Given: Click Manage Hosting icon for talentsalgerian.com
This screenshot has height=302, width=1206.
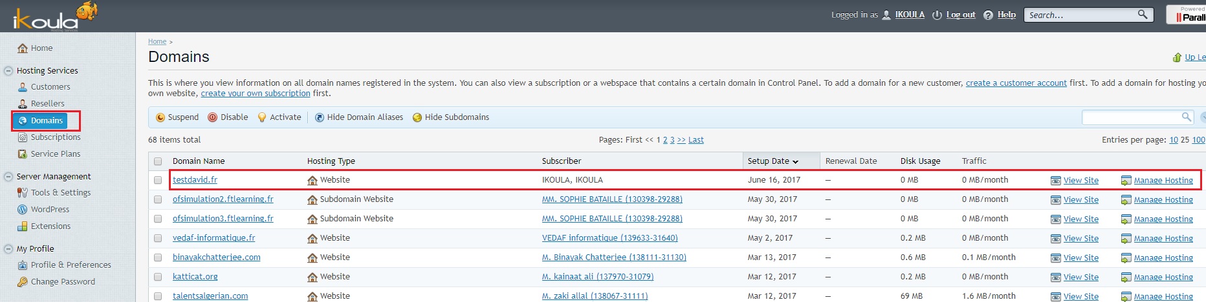Looking at the screenshot, I should click(1126, 297).
